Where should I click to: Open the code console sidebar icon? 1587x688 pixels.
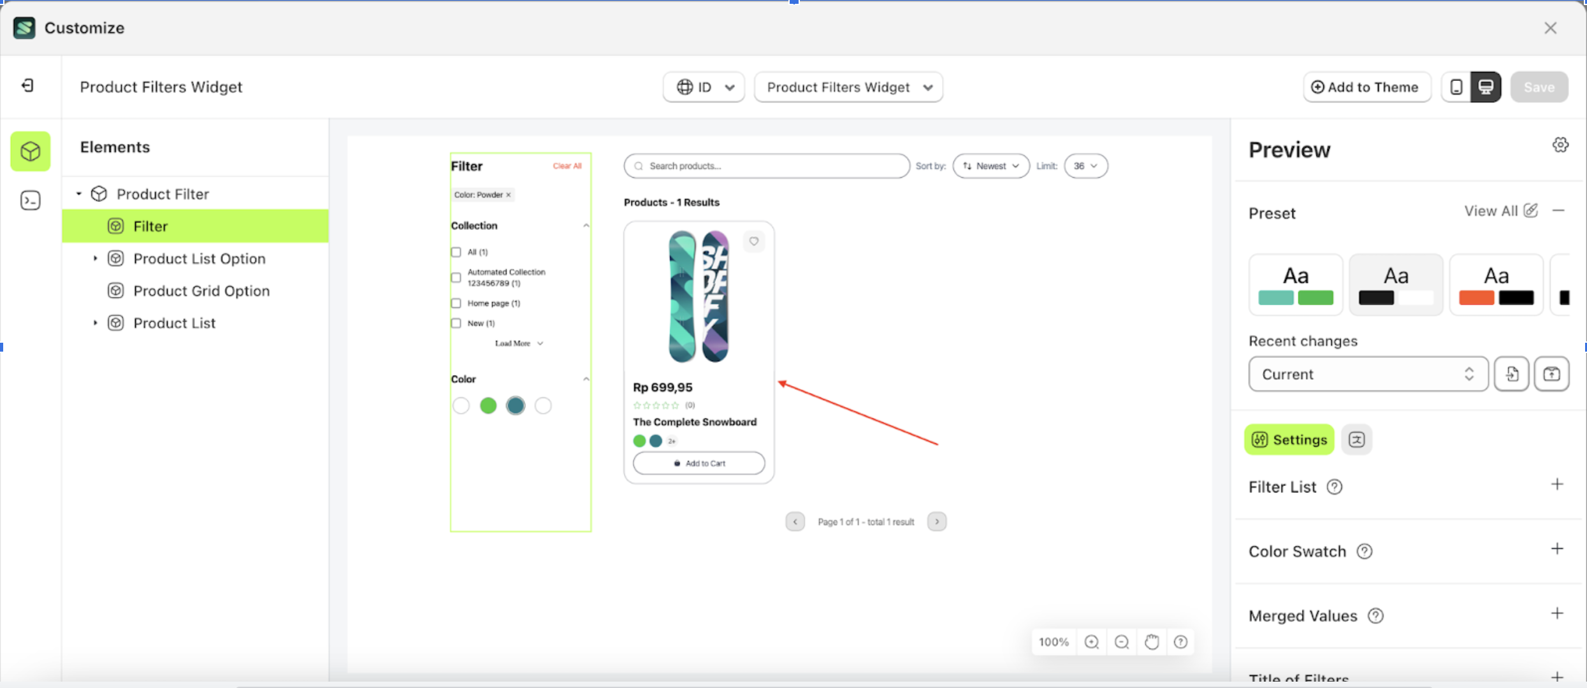point(30,201)
